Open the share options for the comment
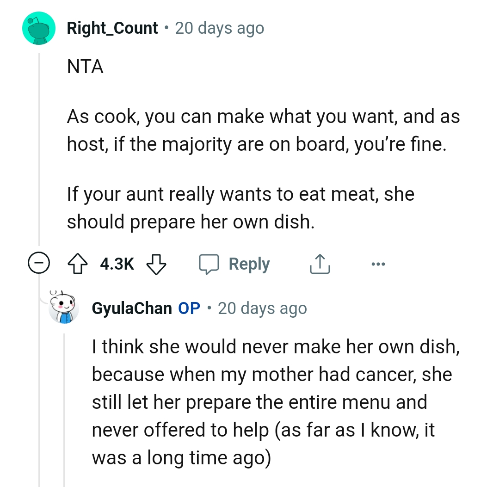Viewport: 499px width, 487px height. pyautogui.click(x=320, y=264)
